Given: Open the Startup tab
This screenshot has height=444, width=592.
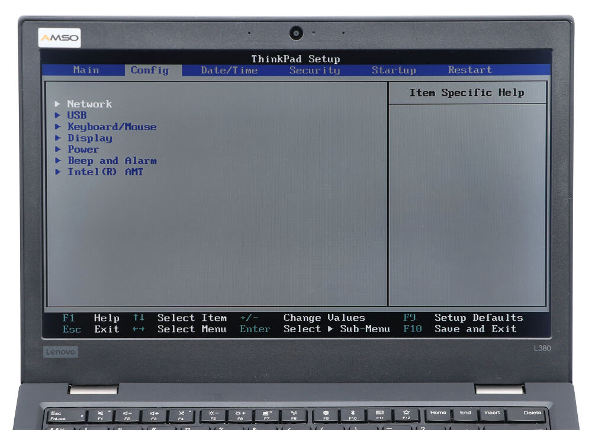Looking at the screenshot, I should [x=394, y=70].
